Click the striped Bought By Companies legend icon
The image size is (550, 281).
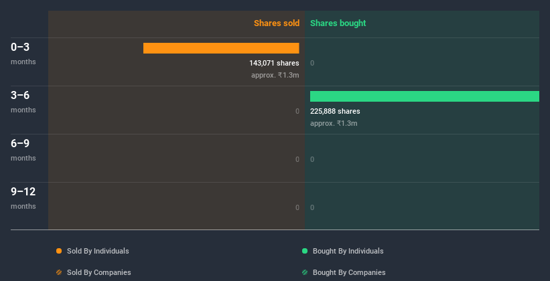(x=305, y=272)
